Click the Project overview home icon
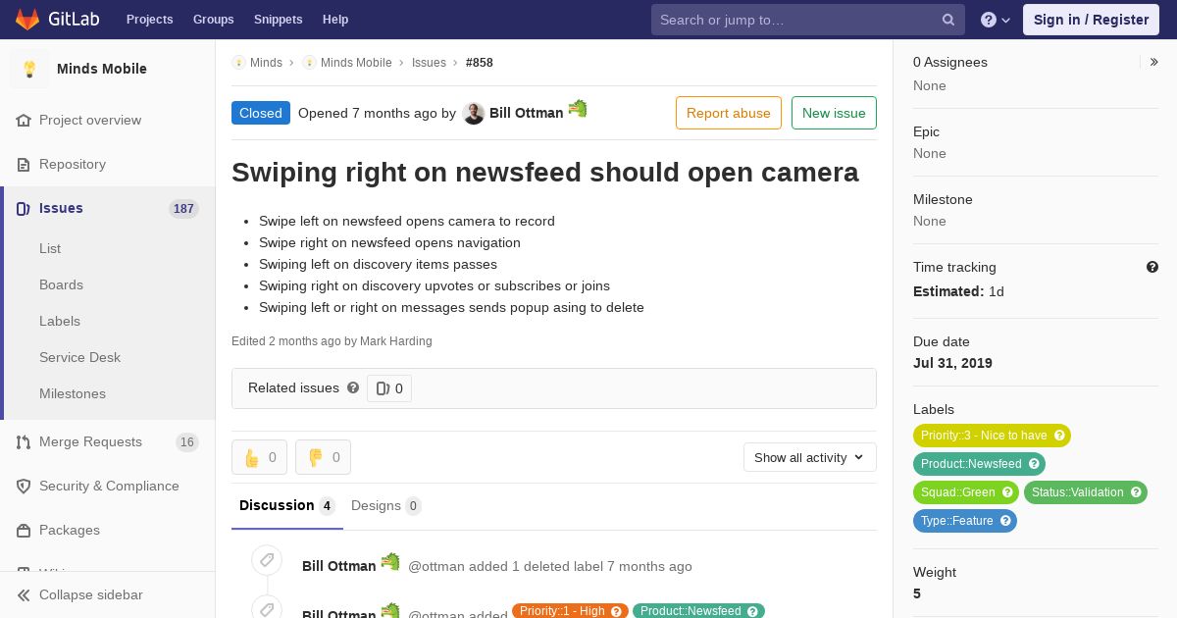 (x=24, y=120)
